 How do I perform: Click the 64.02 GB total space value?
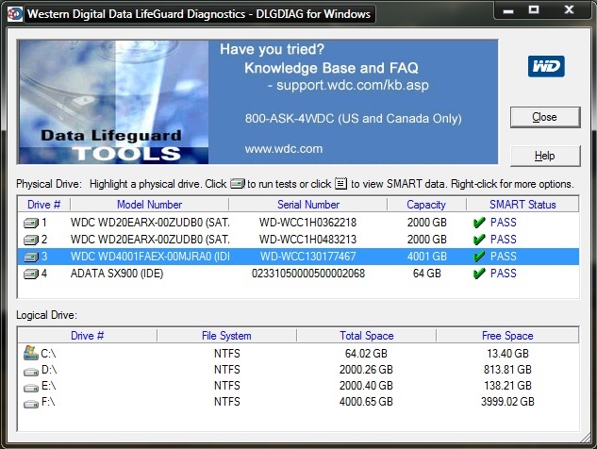(366, 354)
